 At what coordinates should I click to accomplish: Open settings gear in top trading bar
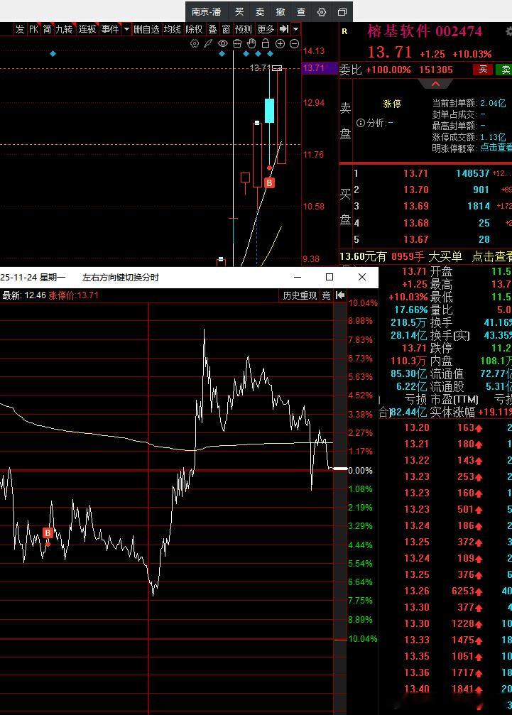point(322,12)
